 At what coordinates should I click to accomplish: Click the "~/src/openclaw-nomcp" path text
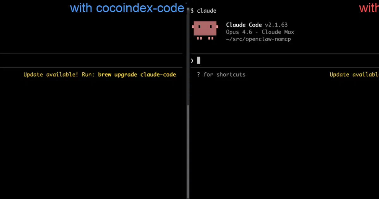pyautogui.click(x=258, y=39)
